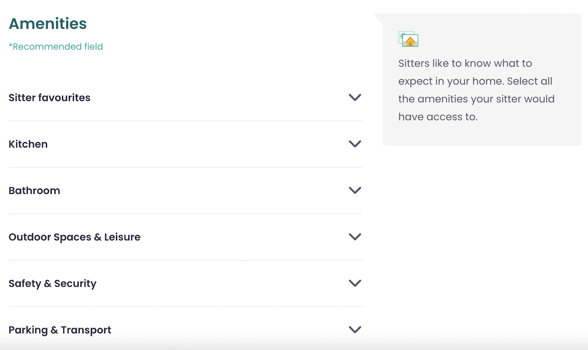The height and width of the screenshot is (350, 588).
Task: Click the down arrow next to Kitchen
Action: [355, 144]
